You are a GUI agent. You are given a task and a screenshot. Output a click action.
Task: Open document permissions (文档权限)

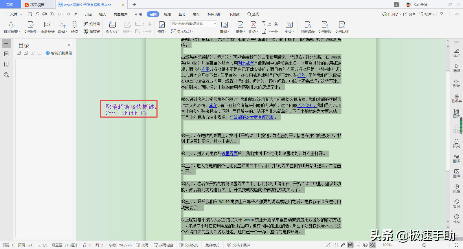point(324,28)
